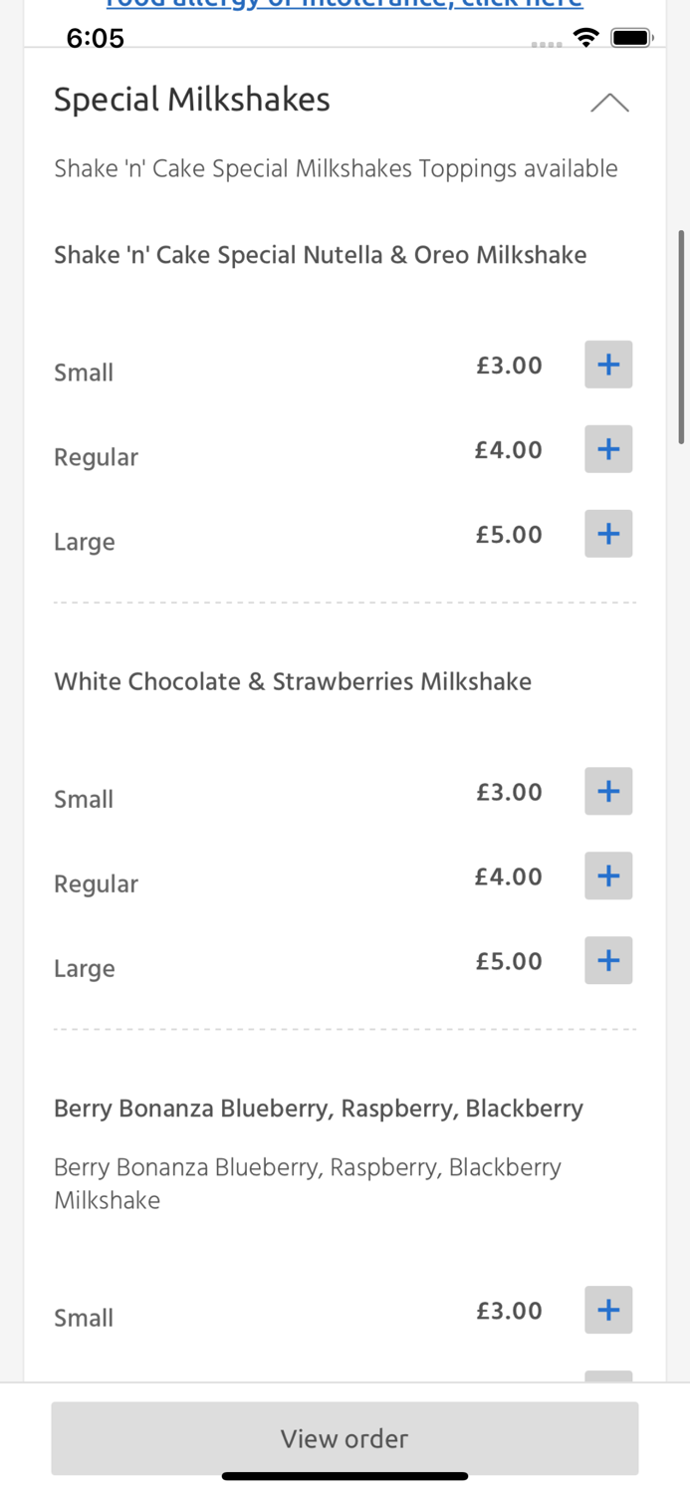Select the Special Milkshakes heading
The image size is (690, 1494).
[x=192, y=100]
